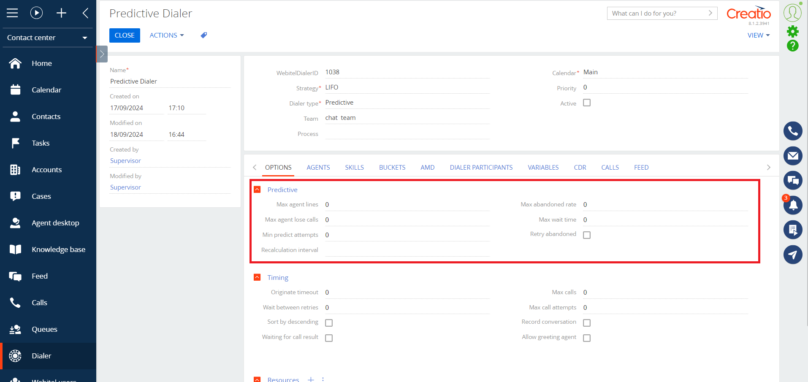Switch to the CDR tab
808x382 pixels.
coord(580,168)
